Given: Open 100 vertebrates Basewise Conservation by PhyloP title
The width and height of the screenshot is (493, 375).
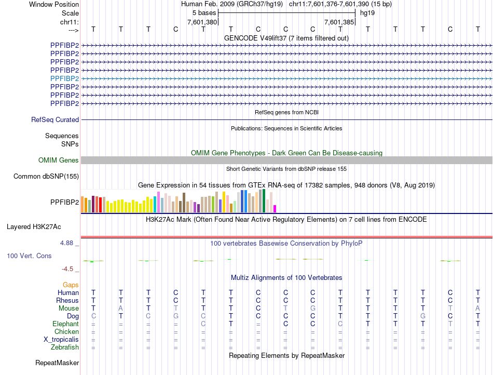Looking at the screenshot, I should (x=286, y=243).
